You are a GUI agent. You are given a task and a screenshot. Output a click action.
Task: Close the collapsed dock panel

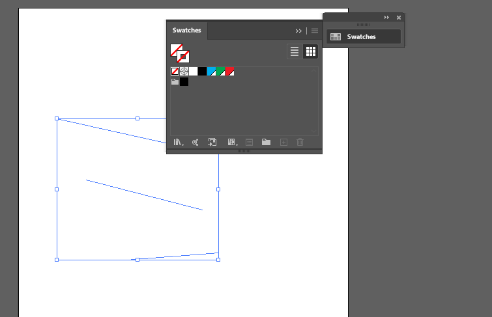point(399,18)
